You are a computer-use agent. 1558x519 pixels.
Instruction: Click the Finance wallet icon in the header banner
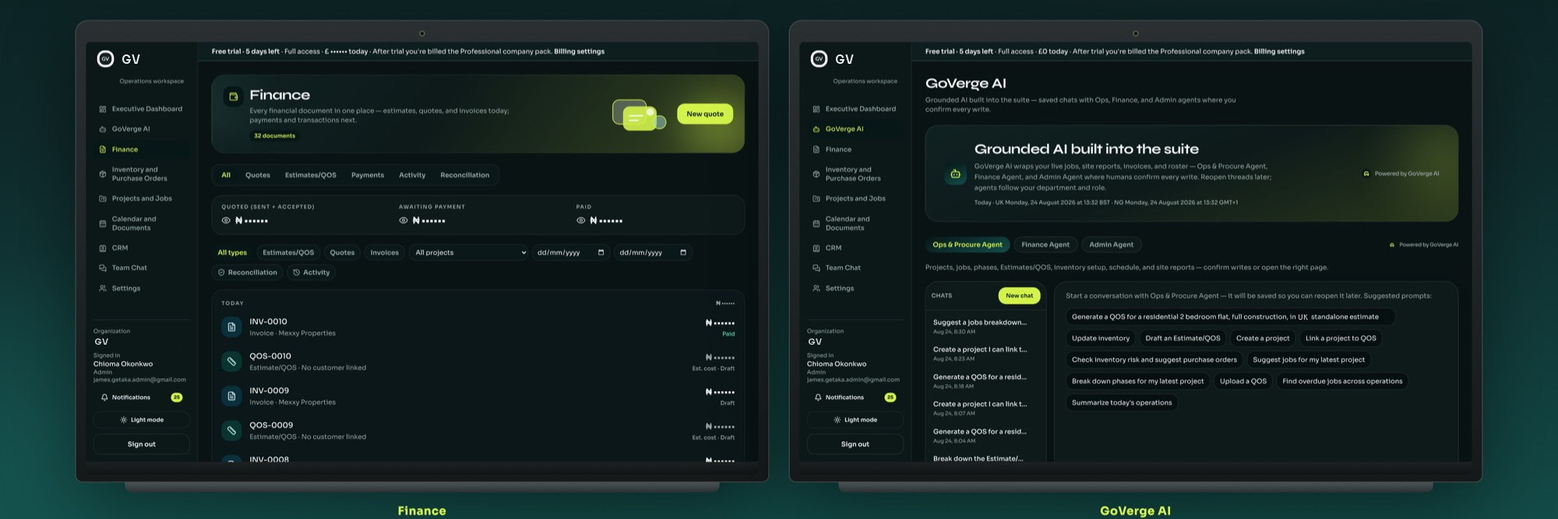(233, 97)
